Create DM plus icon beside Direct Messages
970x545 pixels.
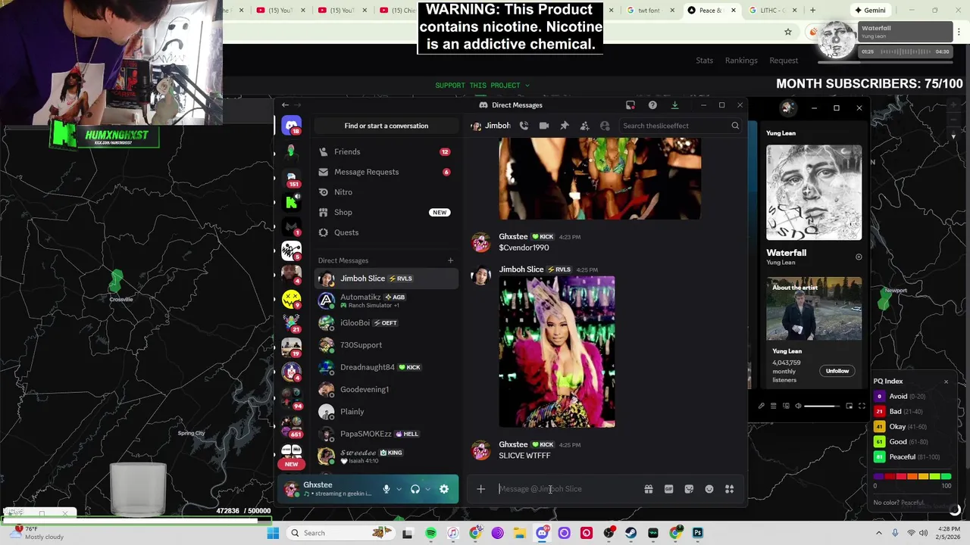(x=450, y=260)
